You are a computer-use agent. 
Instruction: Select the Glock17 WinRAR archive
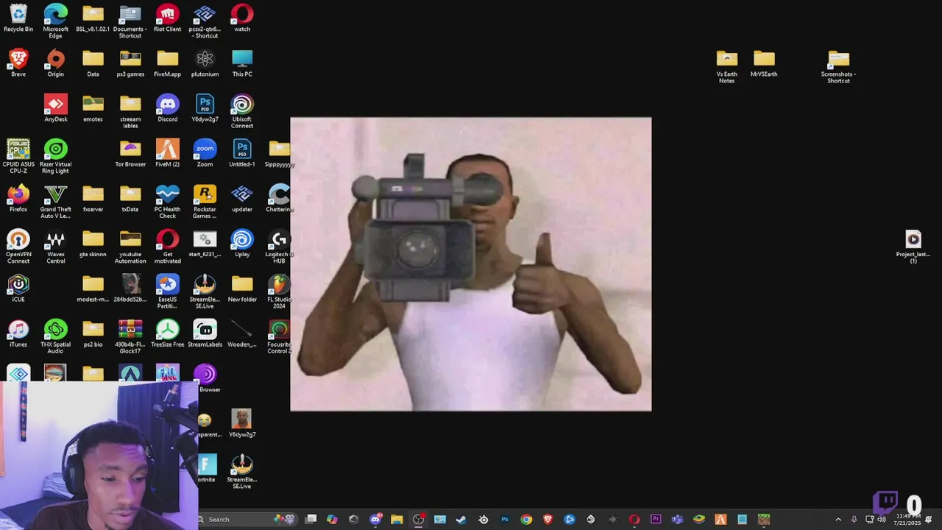coord(130,336)
